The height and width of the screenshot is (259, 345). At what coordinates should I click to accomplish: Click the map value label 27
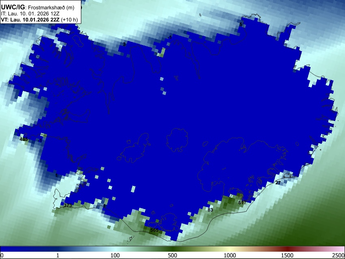click(x=278, y=183)
